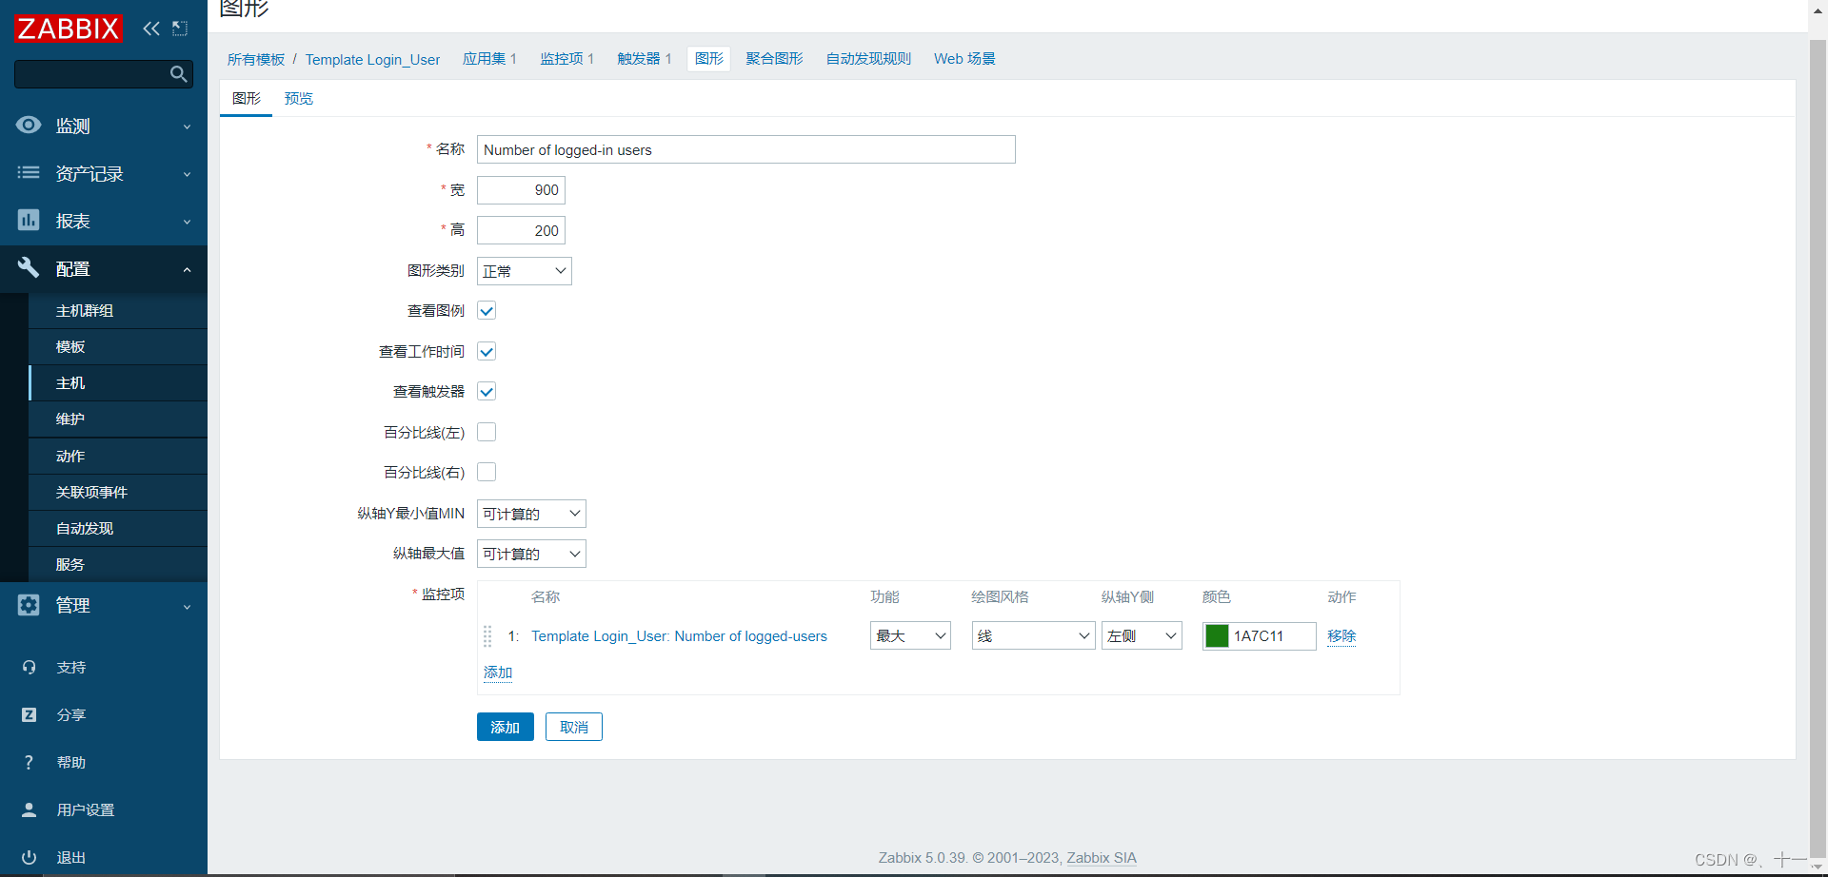This screenshot has height=877, width=1828.
Task: Open 动作 in the 配置 submenu
Action: 118,456
